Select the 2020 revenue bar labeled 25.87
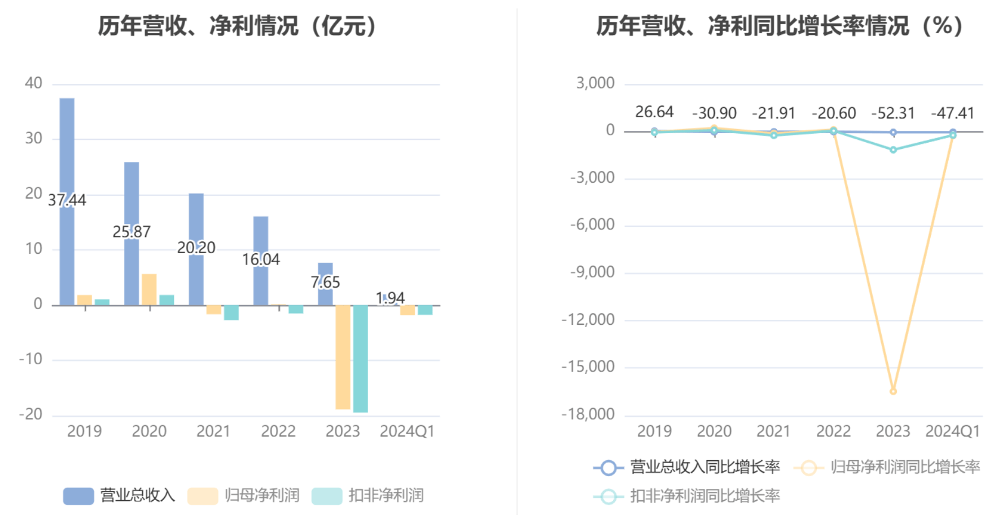This screenshot has height=516, width=1007. click(132, 234)
